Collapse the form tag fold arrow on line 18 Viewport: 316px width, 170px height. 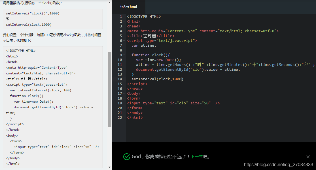click(x=124, y=99)
